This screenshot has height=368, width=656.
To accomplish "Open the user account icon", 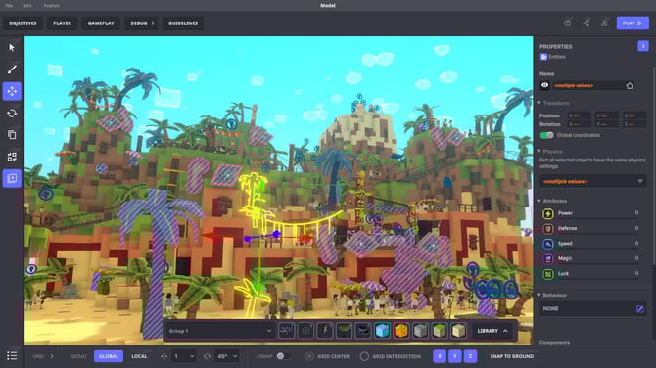I will (604, 23).
